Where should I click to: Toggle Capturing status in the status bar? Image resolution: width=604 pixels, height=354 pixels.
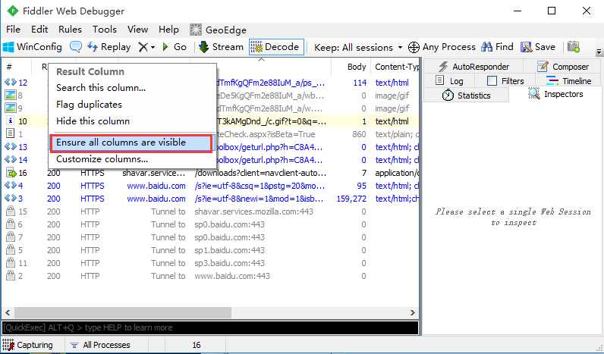[28, 345]
